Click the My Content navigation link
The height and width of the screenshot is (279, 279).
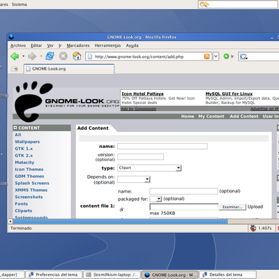point(211,116)
